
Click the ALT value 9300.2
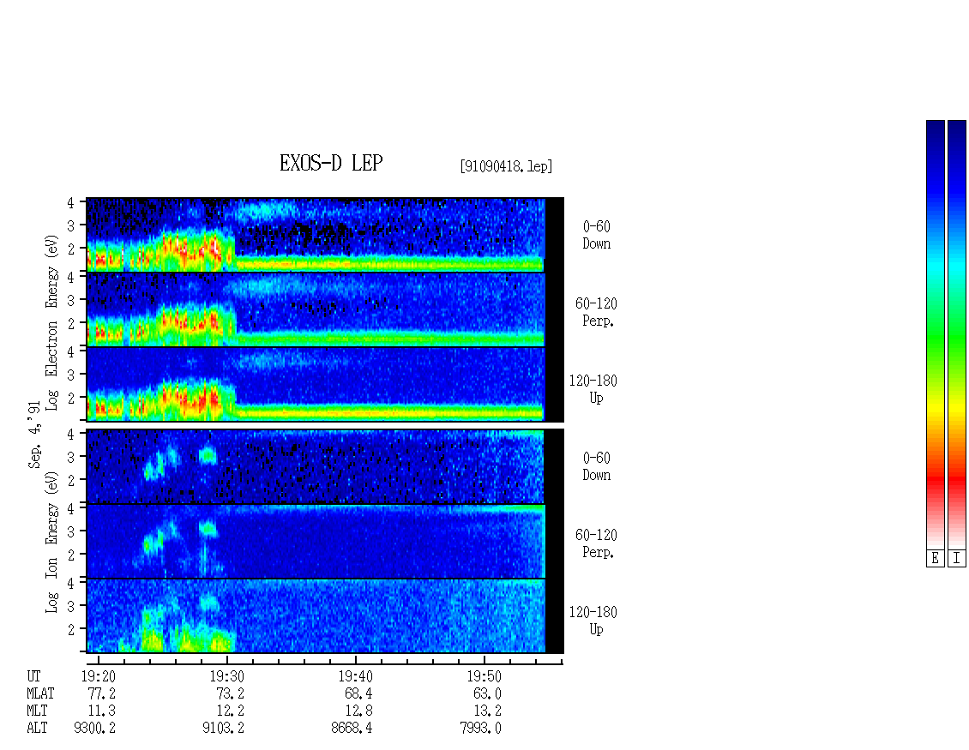(x=94, y=729)
